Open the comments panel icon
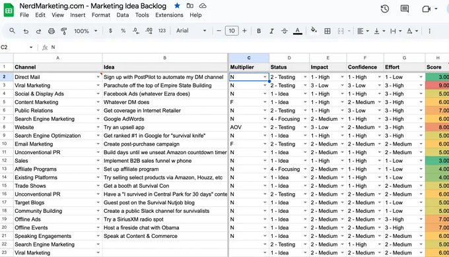The image size is (449, 257). 404,9
